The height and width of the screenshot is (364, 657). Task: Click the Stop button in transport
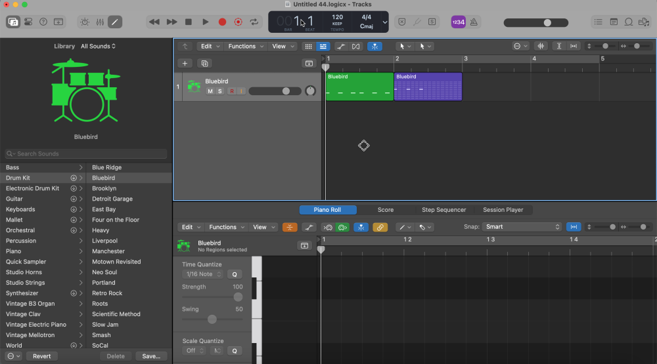(189, 22)
